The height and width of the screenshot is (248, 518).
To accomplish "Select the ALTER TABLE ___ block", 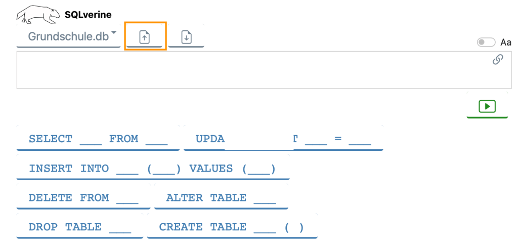I will click(x=221, y=198).
